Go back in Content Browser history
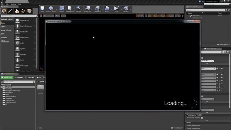The width and height of the screenshot is (231, 130). 38,78
